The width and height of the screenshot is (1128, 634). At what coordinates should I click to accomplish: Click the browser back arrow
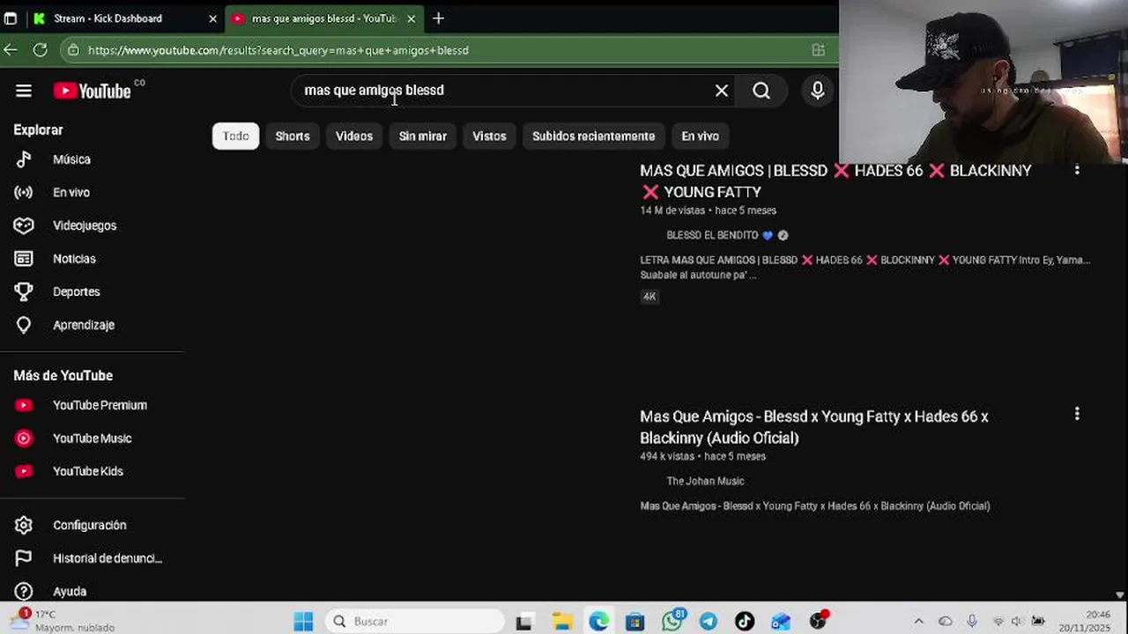pyautogui.click(x=11, y=50)
